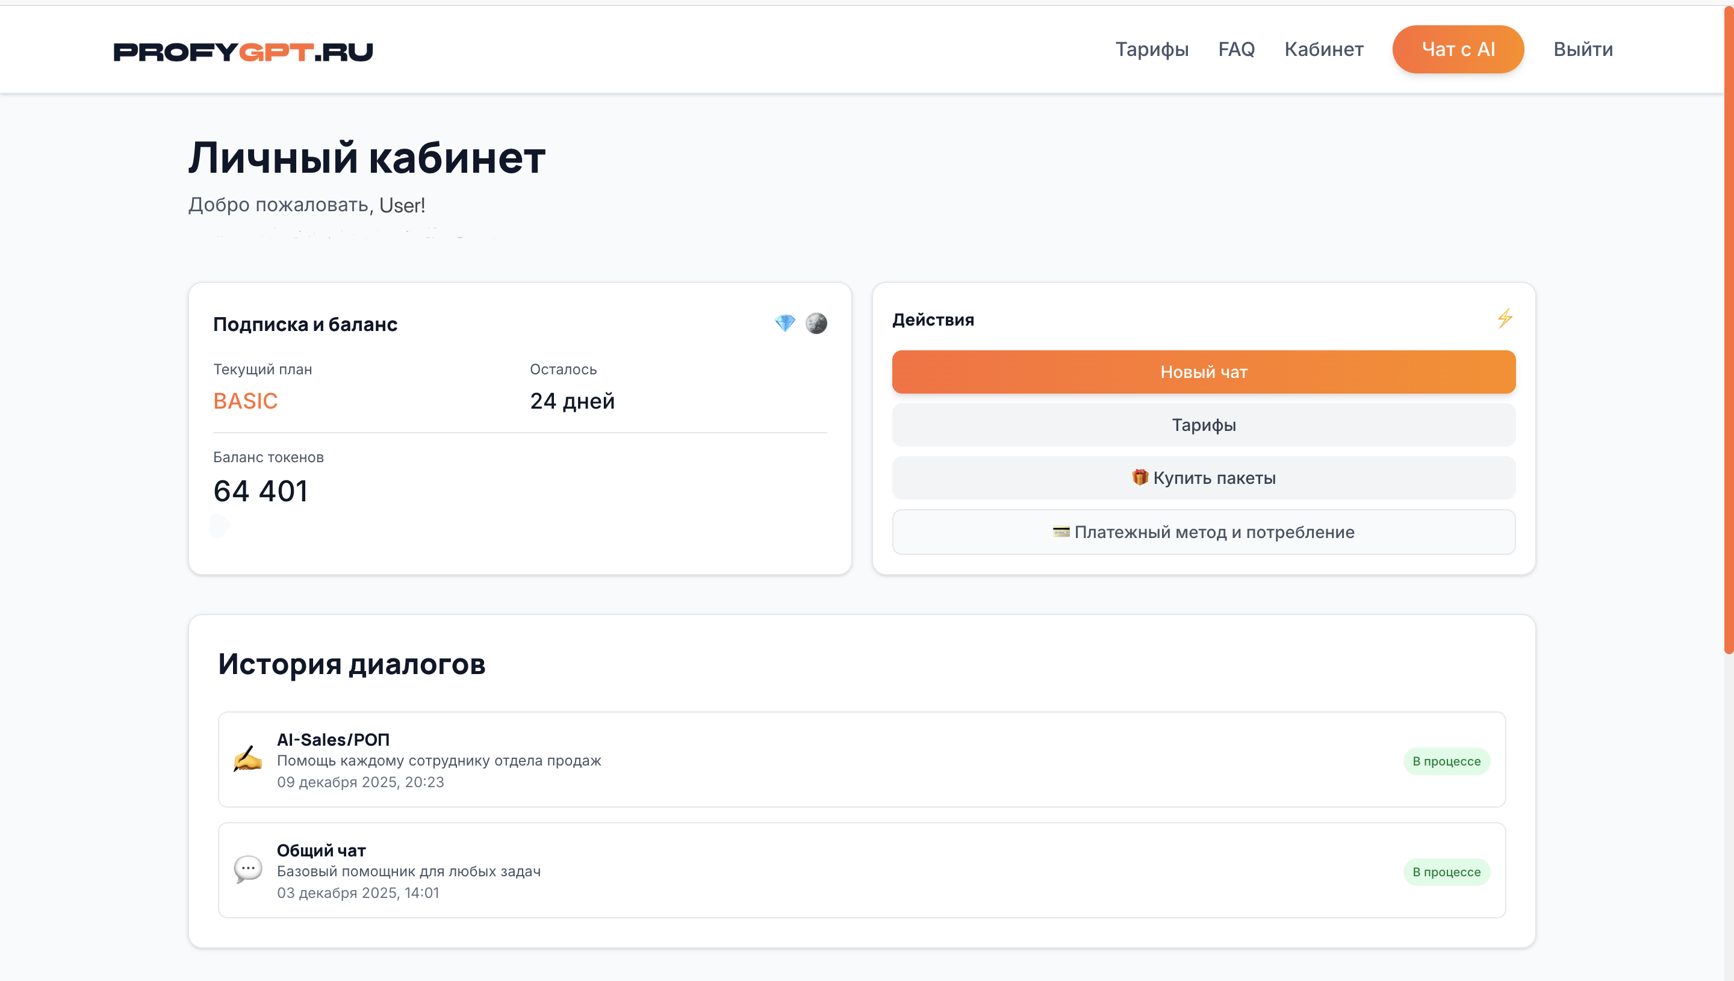Open Купить пакеты options
This screenshot has height=981, width=1734.
1204,477
